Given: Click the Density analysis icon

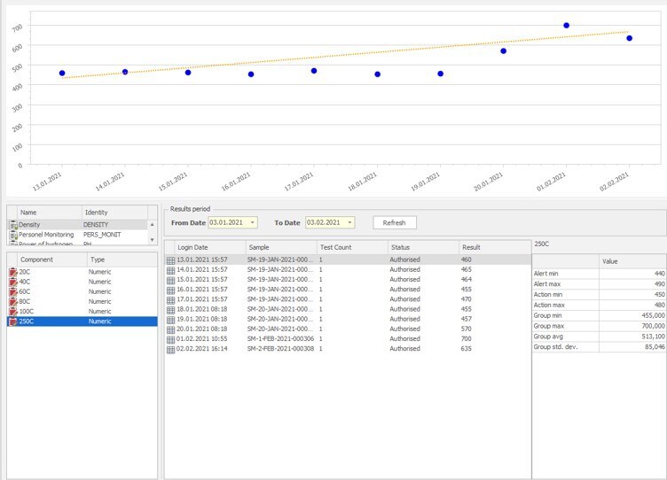Looking at the screenshot, I should coord(13,225).
